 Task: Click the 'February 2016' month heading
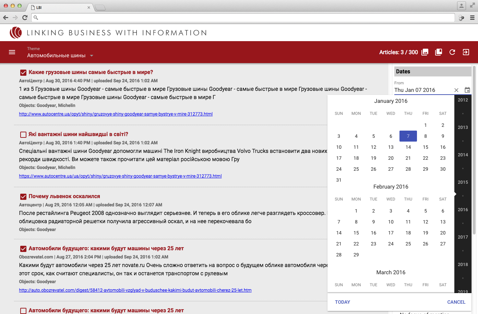391,187
